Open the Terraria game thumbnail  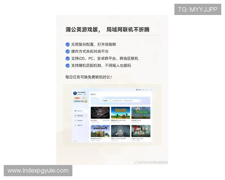pyautogui.click(x=141, y=112)
